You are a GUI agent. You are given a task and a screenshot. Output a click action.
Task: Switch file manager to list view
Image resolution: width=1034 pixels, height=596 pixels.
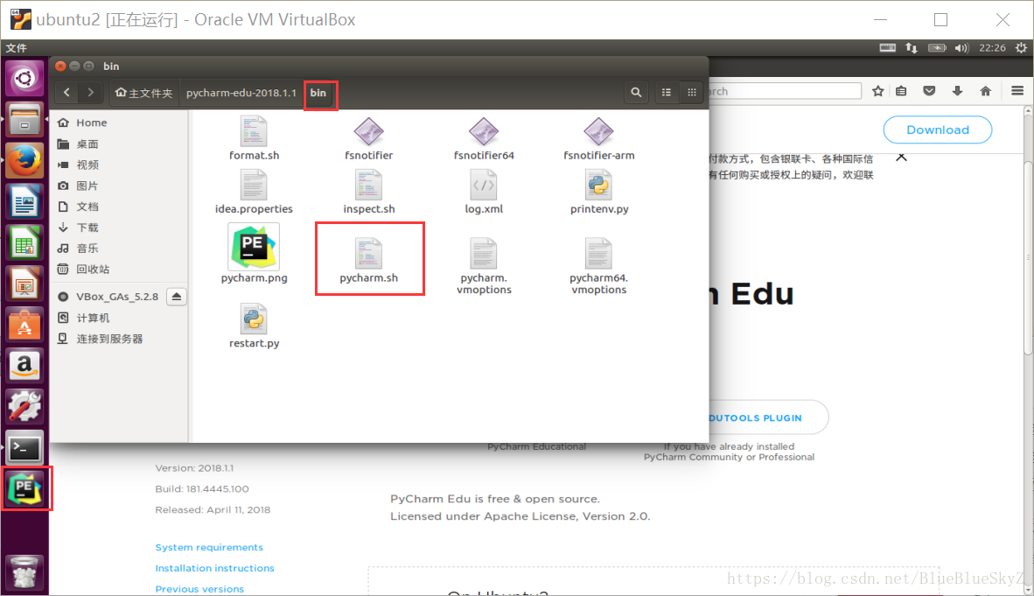(x=666, y=93)
